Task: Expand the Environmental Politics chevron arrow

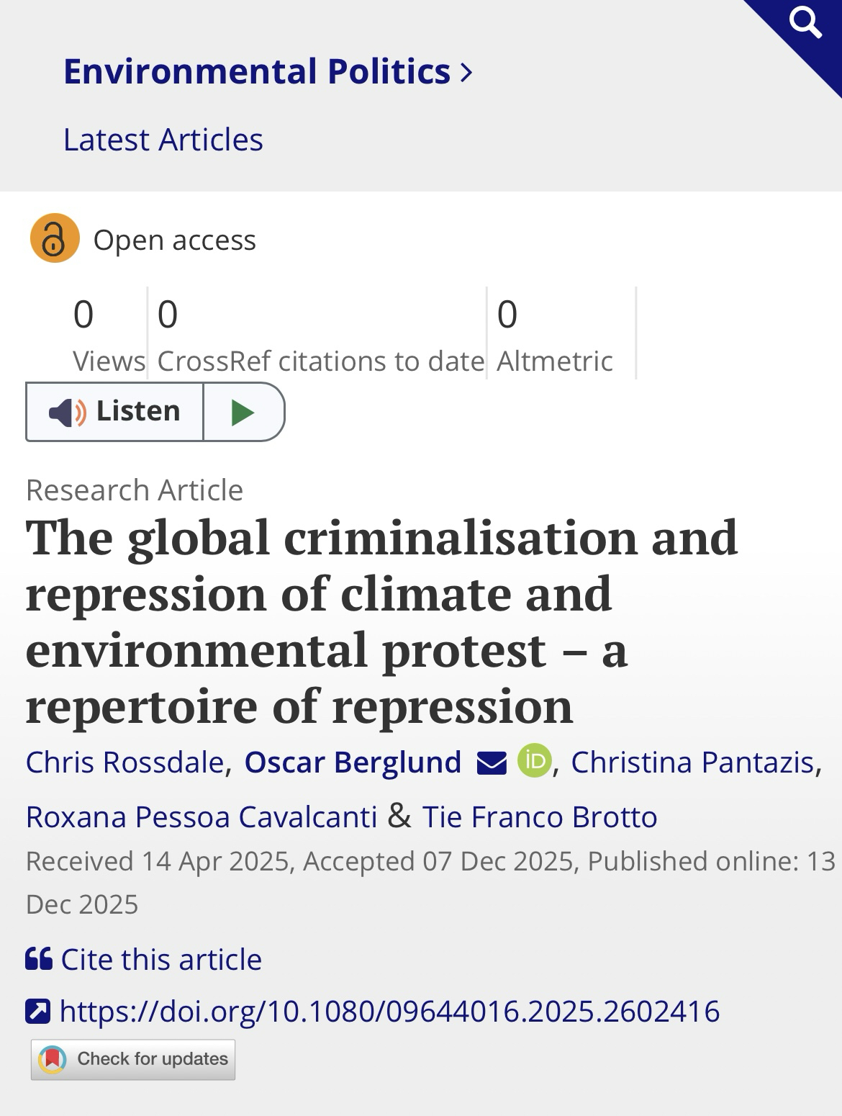Action: [x=466, y=72]
